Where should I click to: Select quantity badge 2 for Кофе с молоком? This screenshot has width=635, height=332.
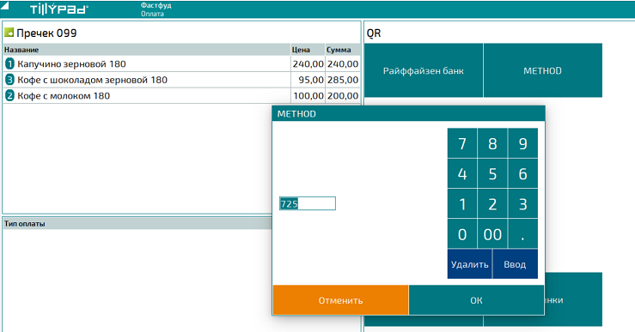pos(9,96)
